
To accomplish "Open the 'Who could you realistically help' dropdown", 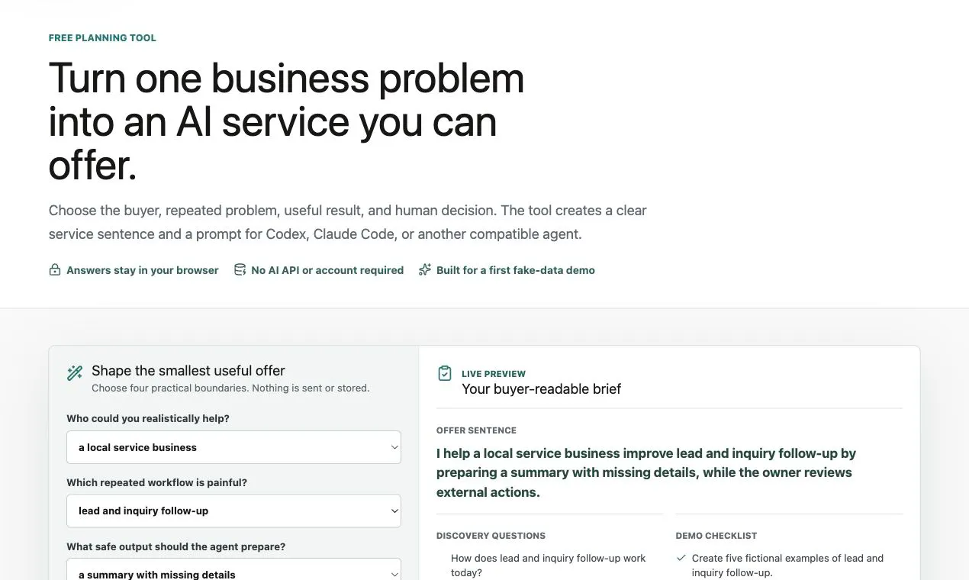I will pyautogui.click(x=233, y=447).
